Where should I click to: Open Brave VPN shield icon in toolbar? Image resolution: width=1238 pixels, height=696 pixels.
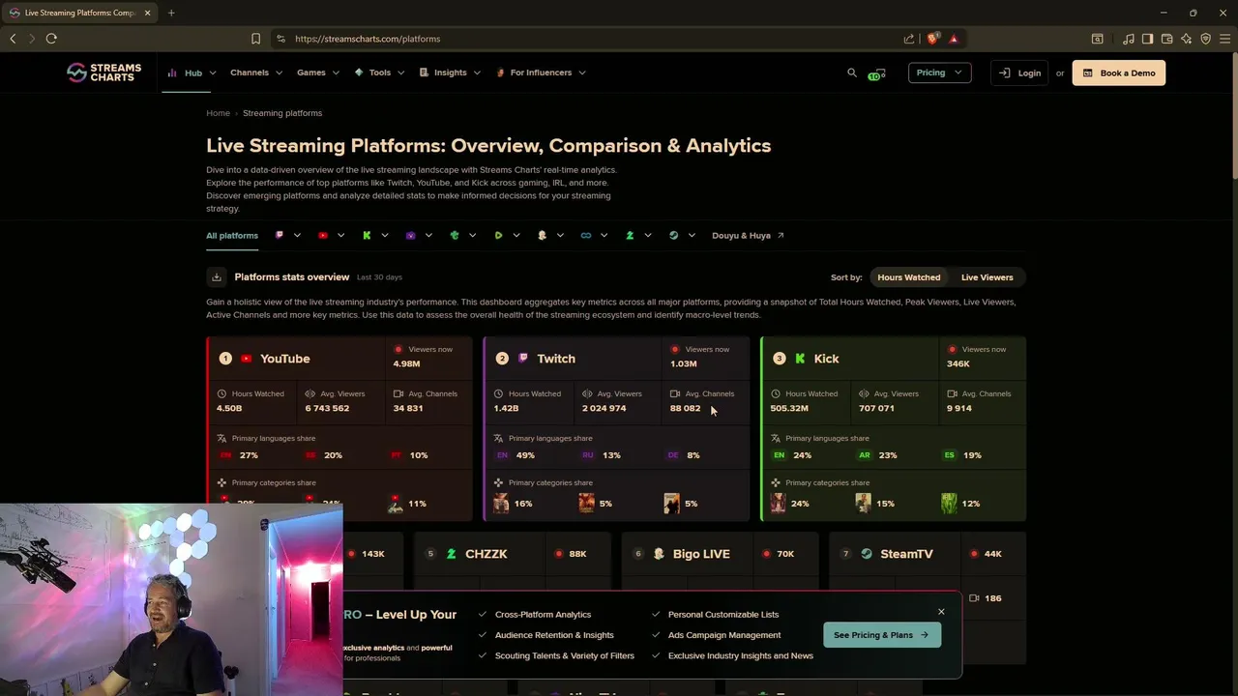1206,39
